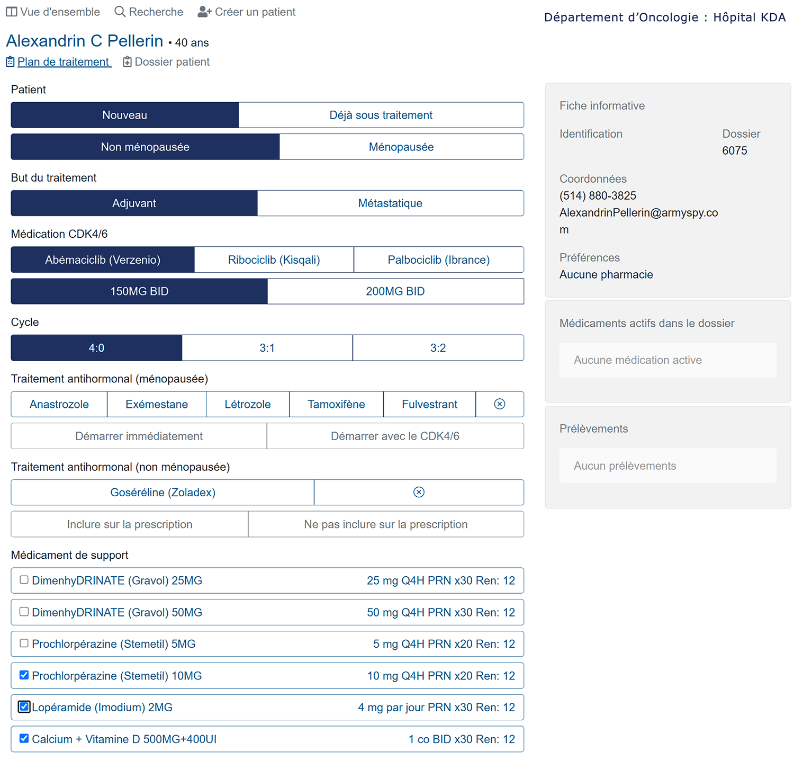The height and width of the screenshot is (760, 794).
Task: Uncheck Lopéramide (Imodium) 2MG checkbox
Action: (x=24, y=707)
